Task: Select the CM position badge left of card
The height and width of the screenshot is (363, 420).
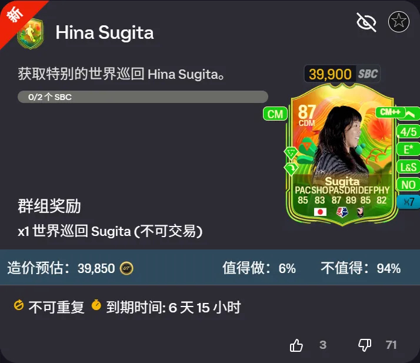Action: [275, 114]
